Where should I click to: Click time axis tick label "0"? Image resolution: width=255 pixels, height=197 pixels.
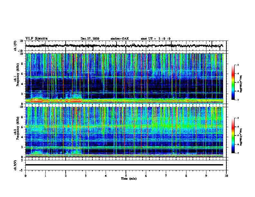click(25, 176)
